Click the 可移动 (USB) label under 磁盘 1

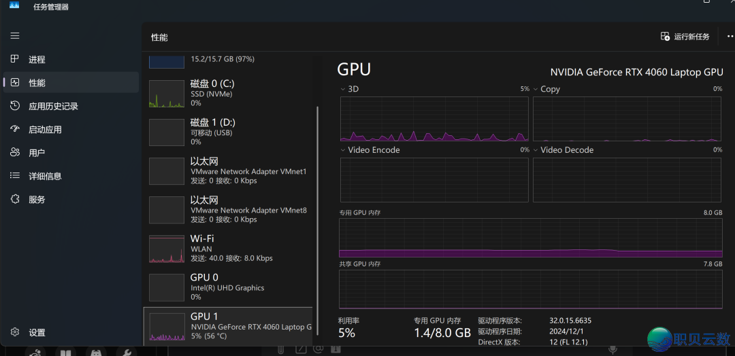(x=213, y=133)
